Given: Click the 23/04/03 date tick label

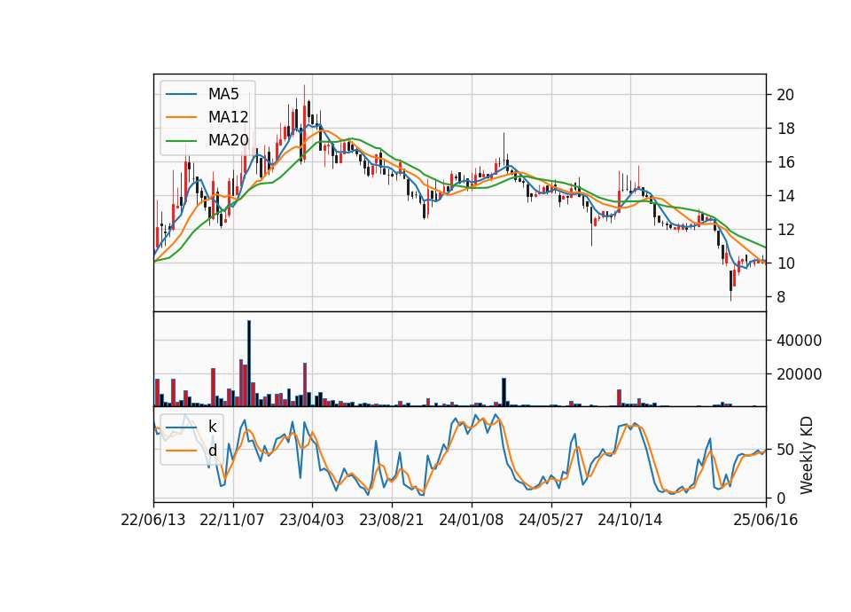Looking at the screenshot, I should 311,520.
